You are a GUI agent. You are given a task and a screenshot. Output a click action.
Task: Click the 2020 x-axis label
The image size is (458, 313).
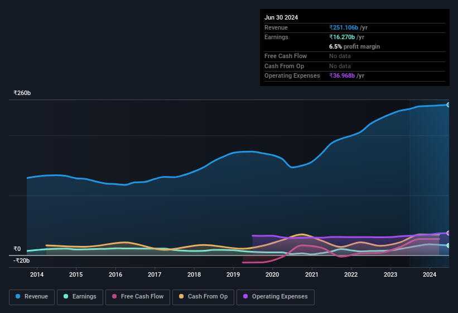tap(272, 274)
